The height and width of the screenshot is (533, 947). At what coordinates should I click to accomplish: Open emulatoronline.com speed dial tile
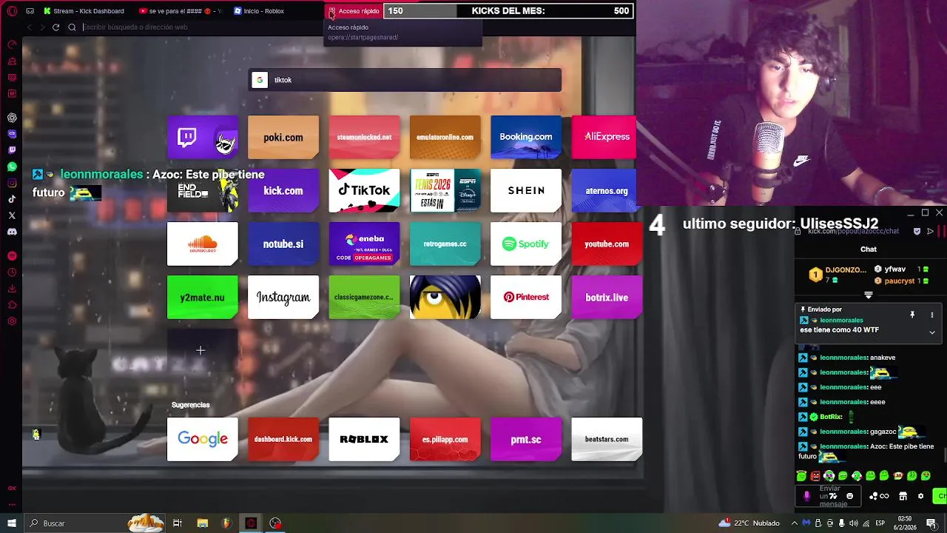(x=445, y=137)
